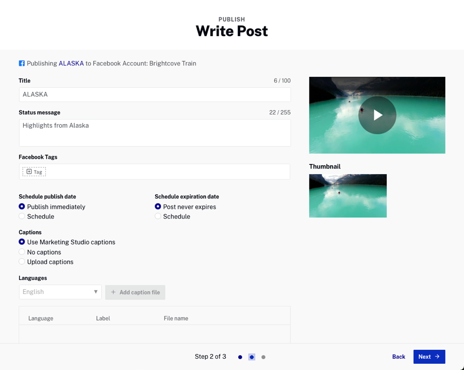Click the lake thumbnail image

[x=347, y=196]
